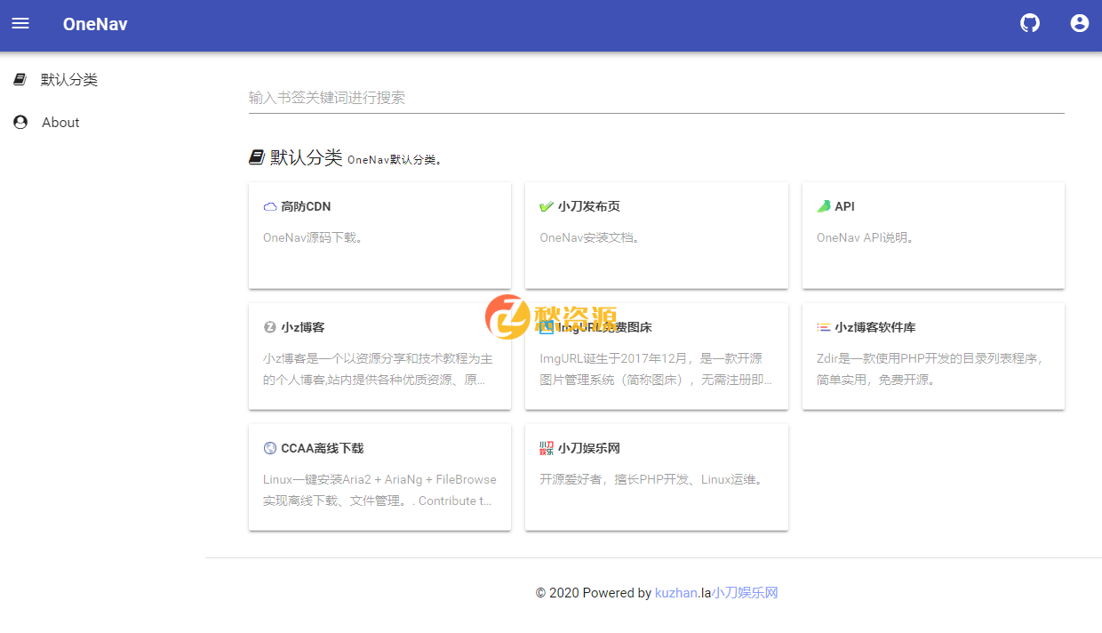Click the green leaf icon beside API

point(824,206)
